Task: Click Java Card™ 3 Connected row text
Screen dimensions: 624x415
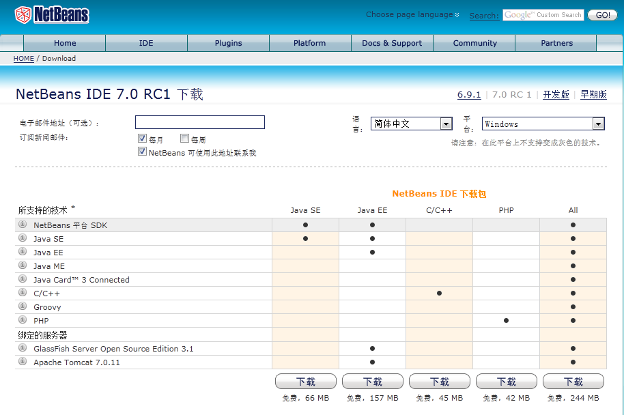Action: [x=81, y=280]
